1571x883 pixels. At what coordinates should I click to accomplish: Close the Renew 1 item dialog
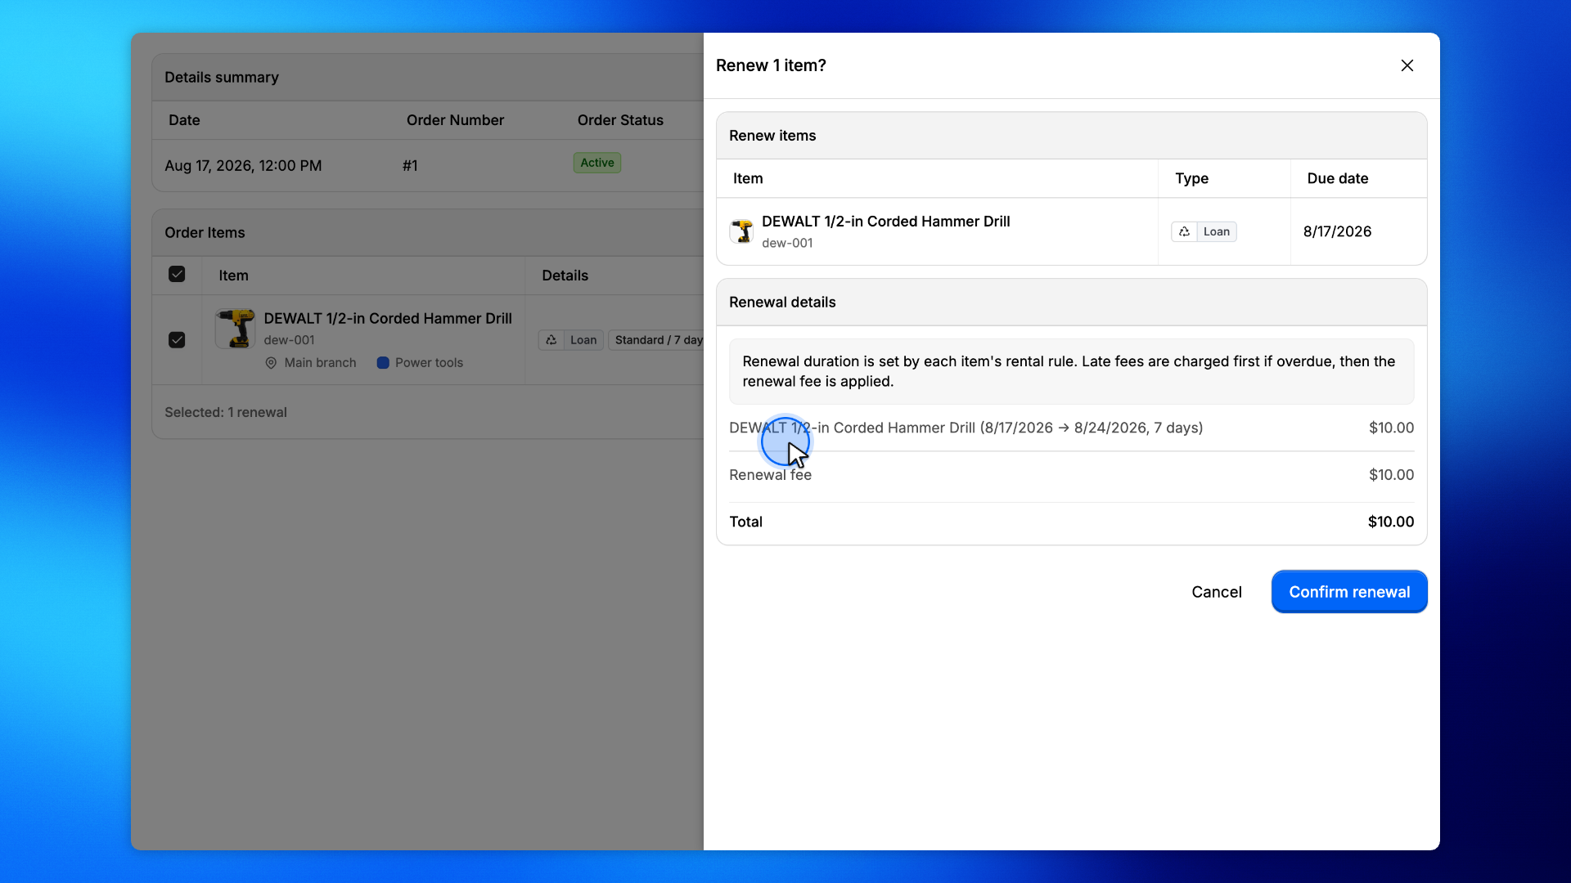pos(1407,65)
